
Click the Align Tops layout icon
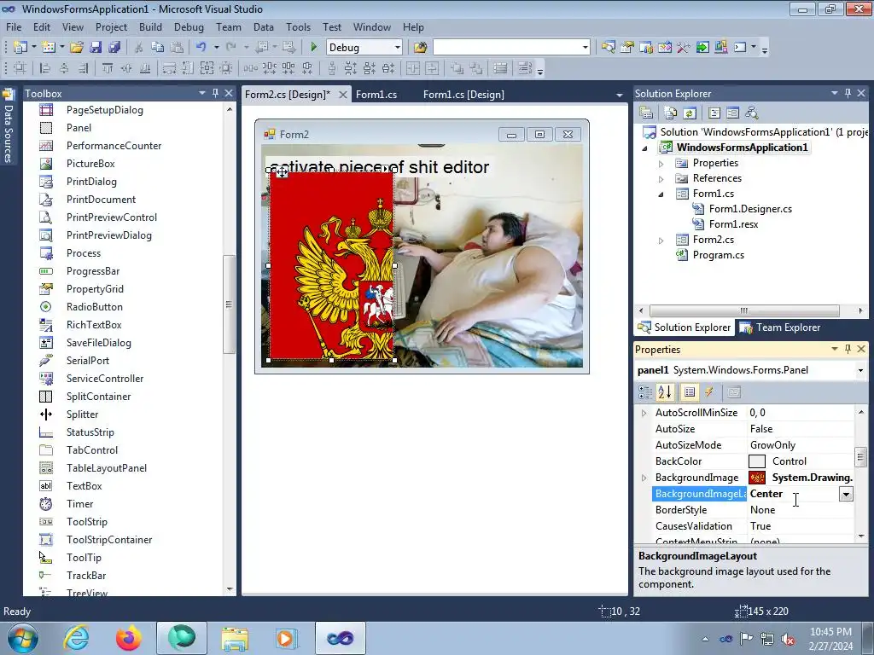pyautogui.click(x=107, y=68)
